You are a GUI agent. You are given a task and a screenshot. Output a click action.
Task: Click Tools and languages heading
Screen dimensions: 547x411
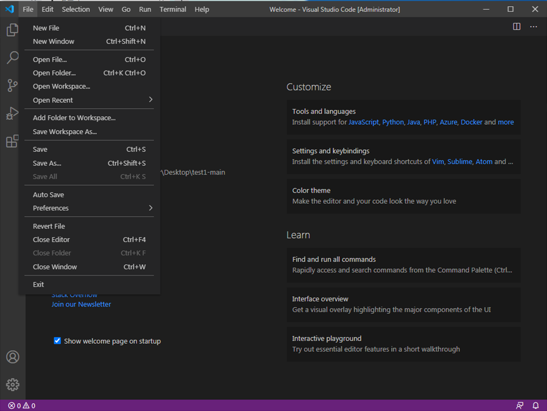324,112
